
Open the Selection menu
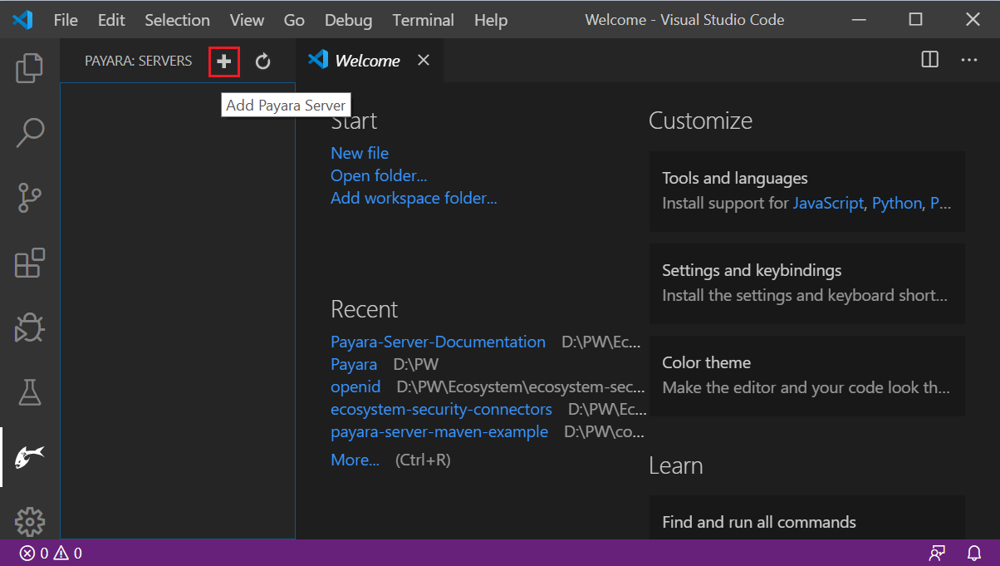177,20
